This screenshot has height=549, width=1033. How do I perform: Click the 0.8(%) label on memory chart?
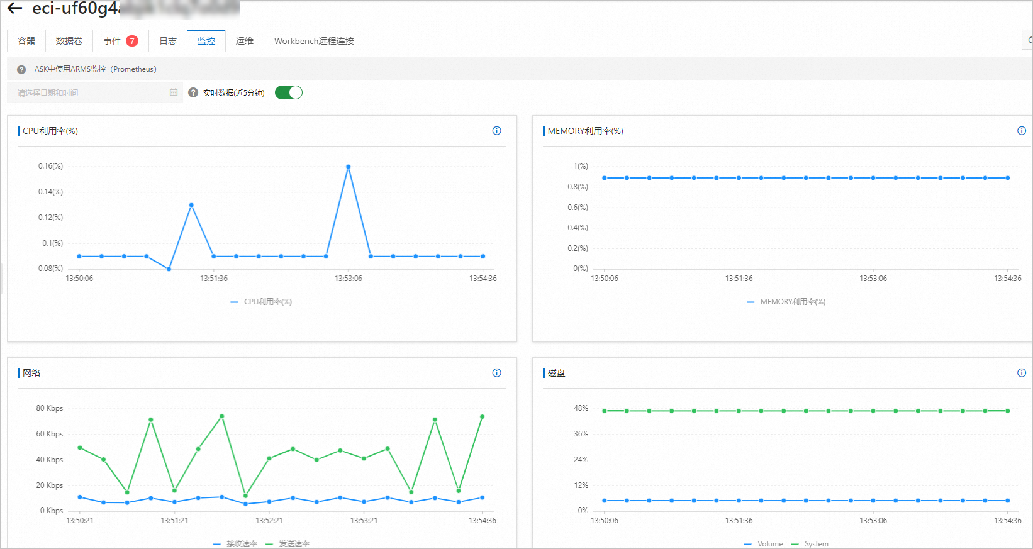coord(578,187)
